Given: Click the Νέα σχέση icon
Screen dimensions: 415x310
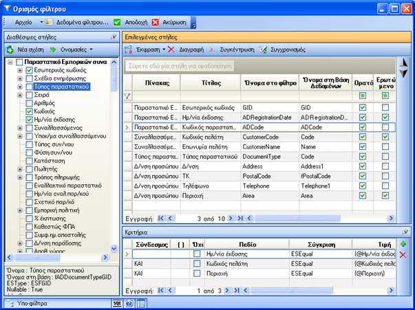Looking at the screenshot, I should [10, 49].
